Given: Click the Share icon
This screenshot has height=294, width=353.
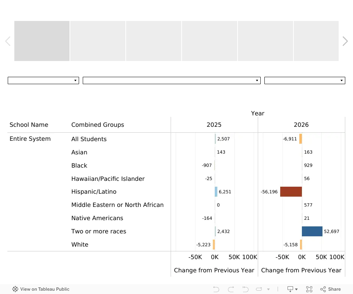Looking at the screenshot, I should coord(323,289).
